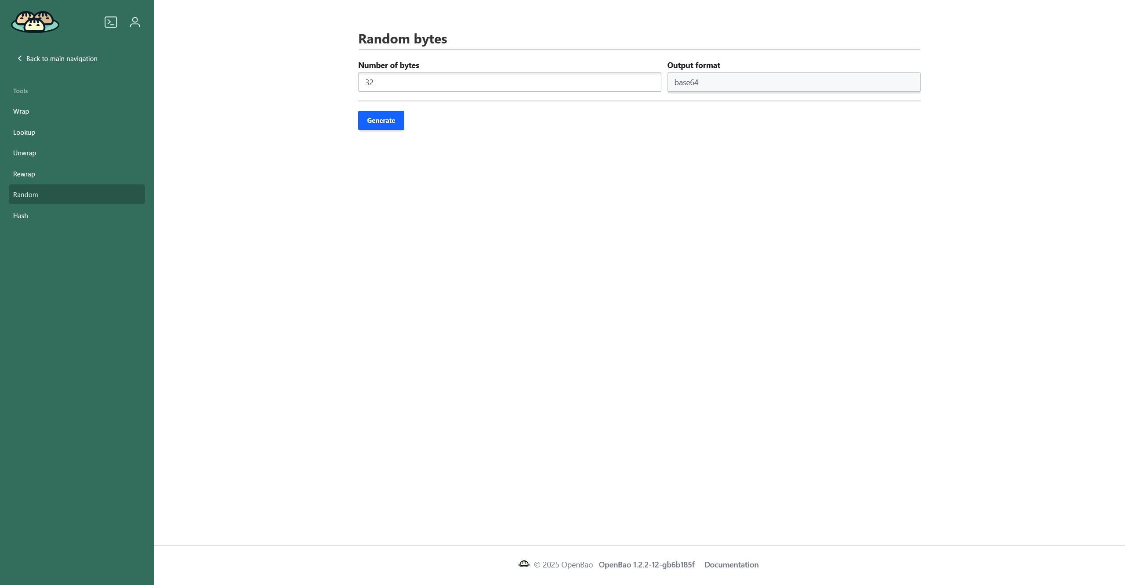The image size is (1125, 585).
Task: Click Back to main navigation
Action: (61, 58)
